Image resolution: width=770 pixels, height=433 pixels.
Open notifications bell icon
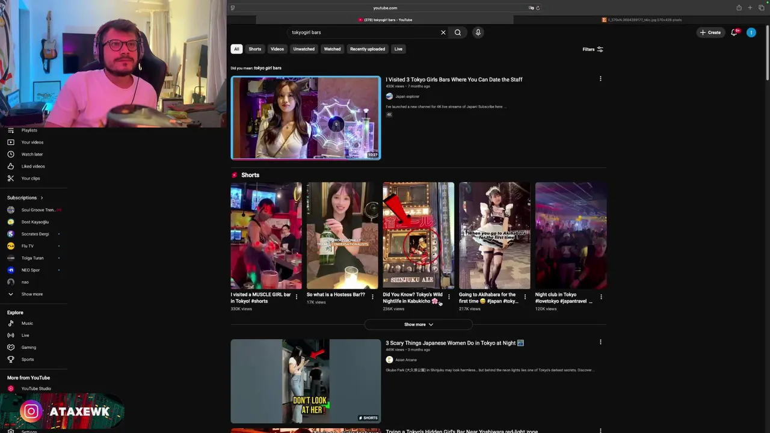(734, 32)
